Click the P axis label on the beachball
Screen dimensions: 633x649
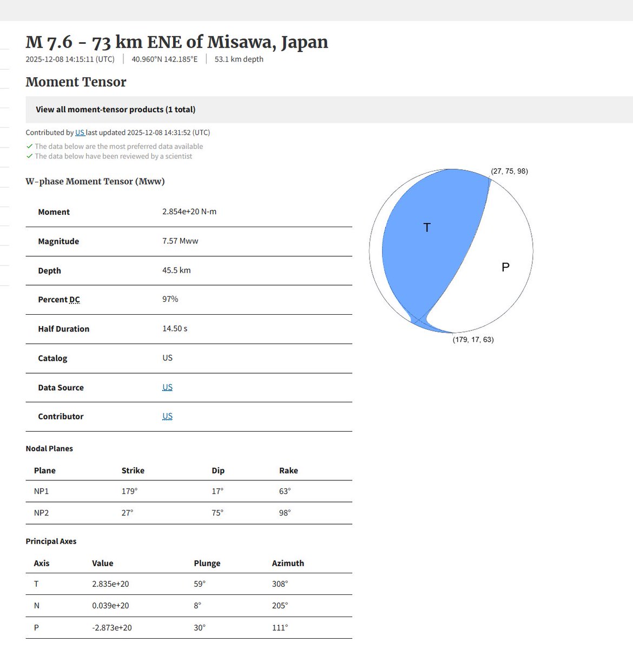pyautogui.click(x=505, y=267)
